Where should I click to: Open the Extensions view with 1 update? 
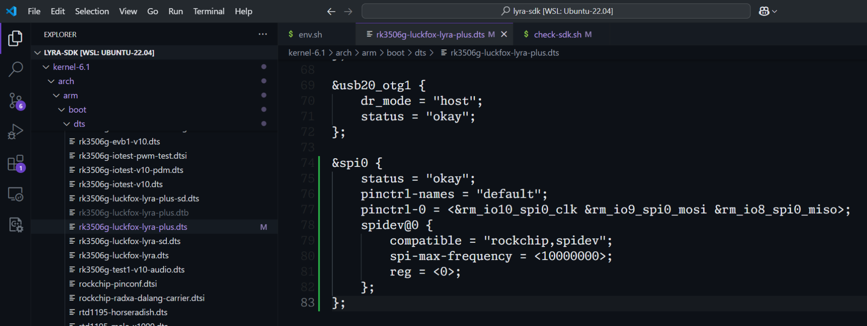click(16, 163)
